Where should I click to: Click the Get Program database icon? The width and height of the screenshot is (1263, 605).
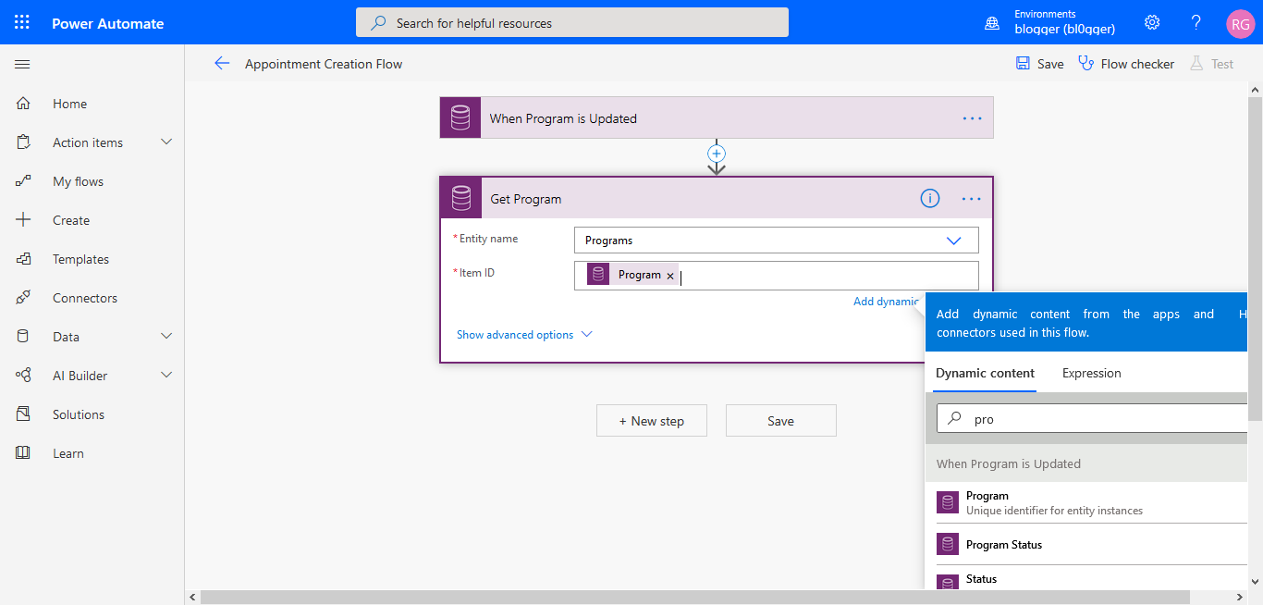click(x=461, y=198)
